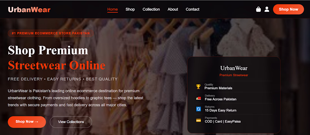Click the #1 Premium Ecommerce Store Pakistan badge

pyautogui.click(x=51, y=33)
